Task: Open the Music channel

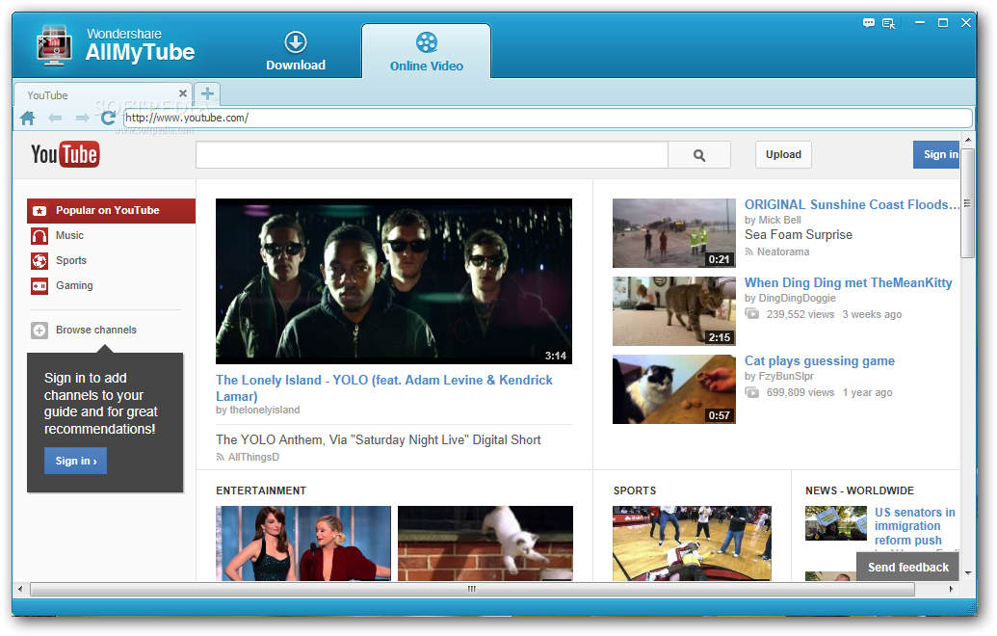Action: (x=69, y=235)
